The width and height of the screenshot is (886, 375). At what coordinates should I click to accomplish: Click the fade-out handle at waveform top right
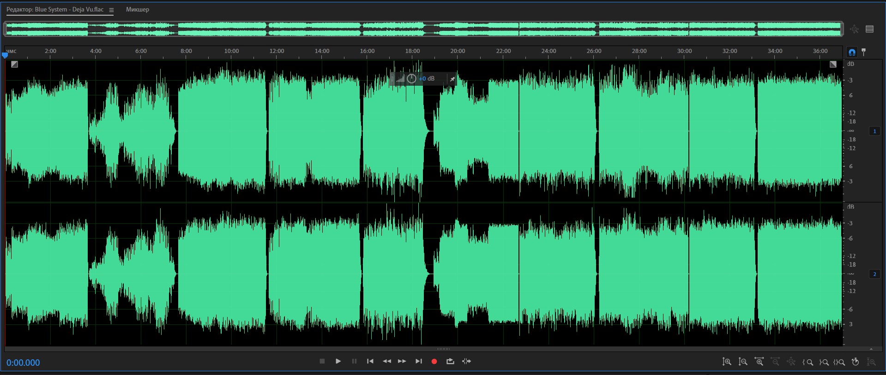coord(833,64)
